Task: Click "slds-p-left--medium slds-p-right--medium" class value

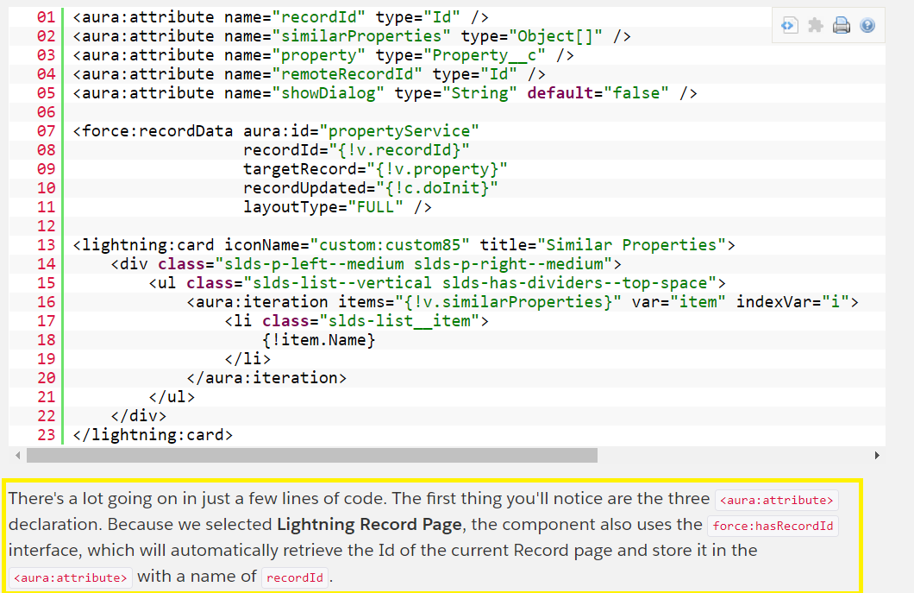Action: coord(414,264)
